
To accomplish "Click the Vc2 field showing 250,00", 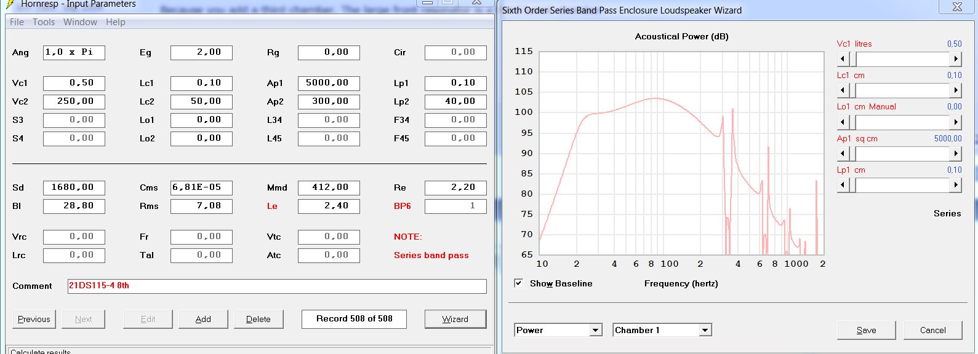I will [x=74, y=101].
